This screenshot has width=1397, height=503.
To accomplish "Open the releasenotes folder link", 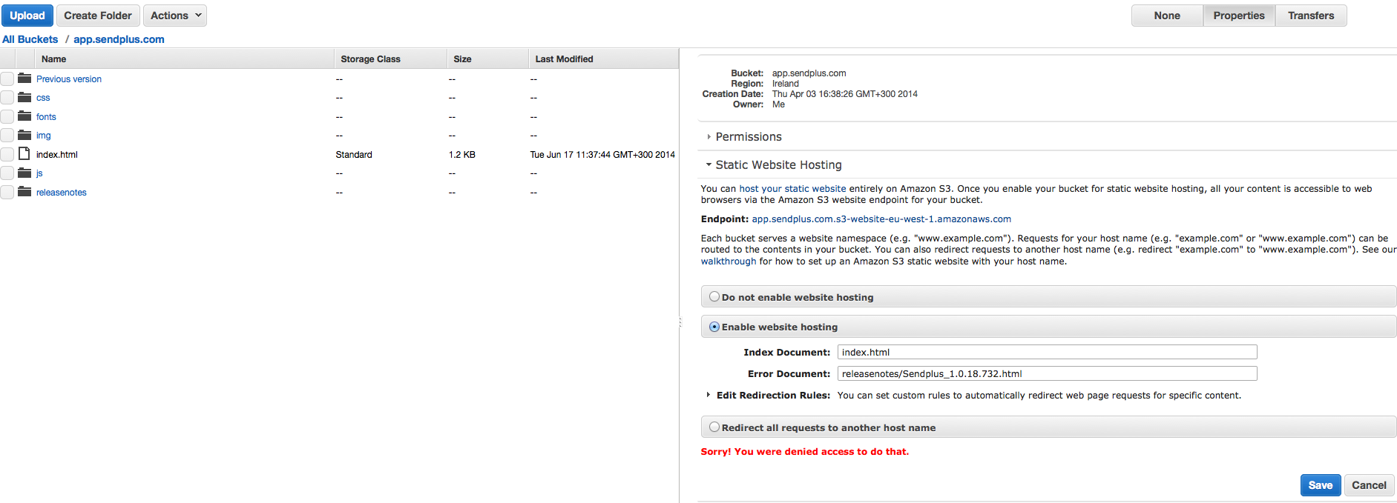I will coord(62,193).
